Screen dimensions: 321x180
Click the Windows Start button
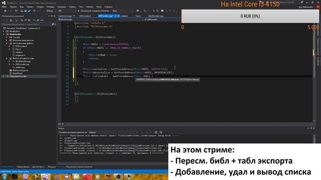point(5,176)
